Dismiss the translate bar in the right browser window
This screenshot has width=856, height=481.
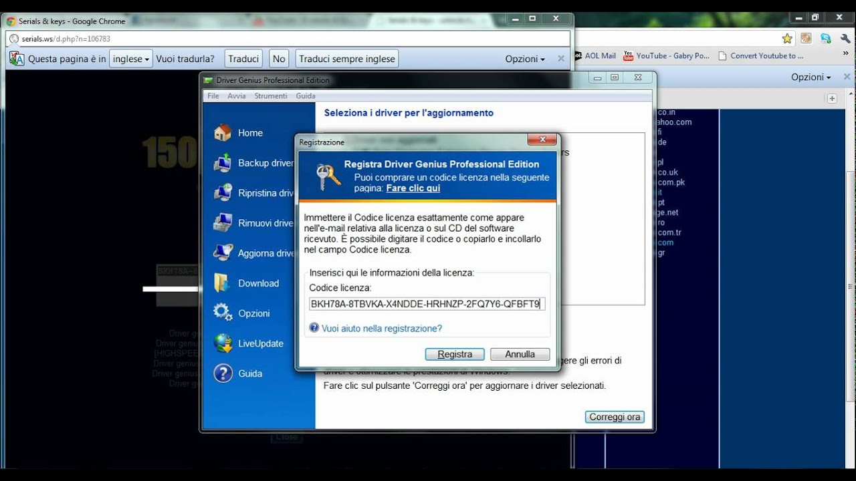pos(847,77)
